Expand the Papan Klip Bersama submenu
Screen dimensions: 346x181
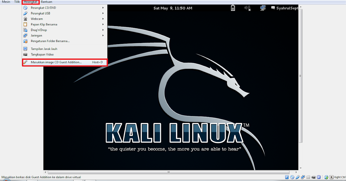point(64,24)
